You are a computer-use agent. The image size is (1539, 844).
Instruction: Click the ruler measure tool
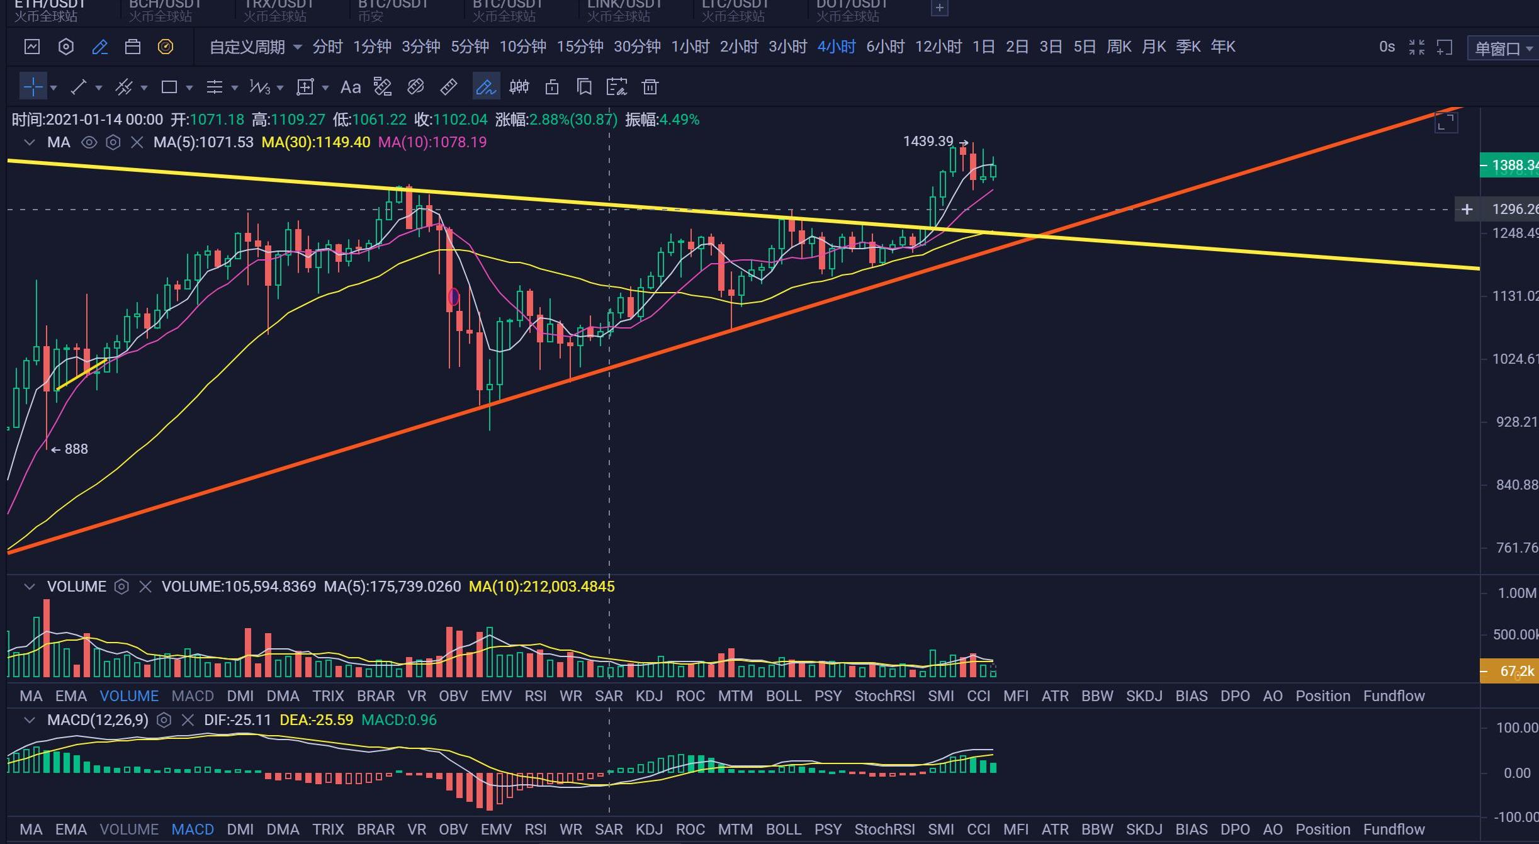point(448,87)
